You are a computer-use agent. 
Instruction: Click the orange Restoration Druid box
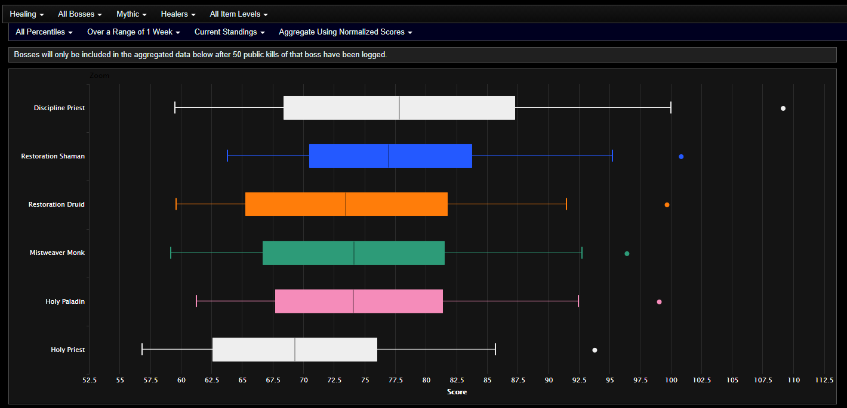pos(346,204)
